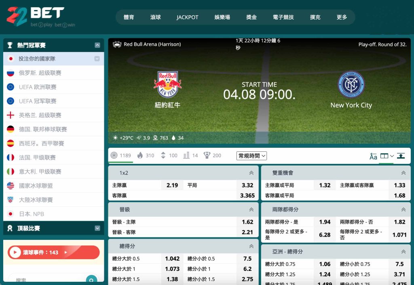Collapse the 兩隊都得分 section
Screen dimensions: 414x285
(x=403, y=210)
